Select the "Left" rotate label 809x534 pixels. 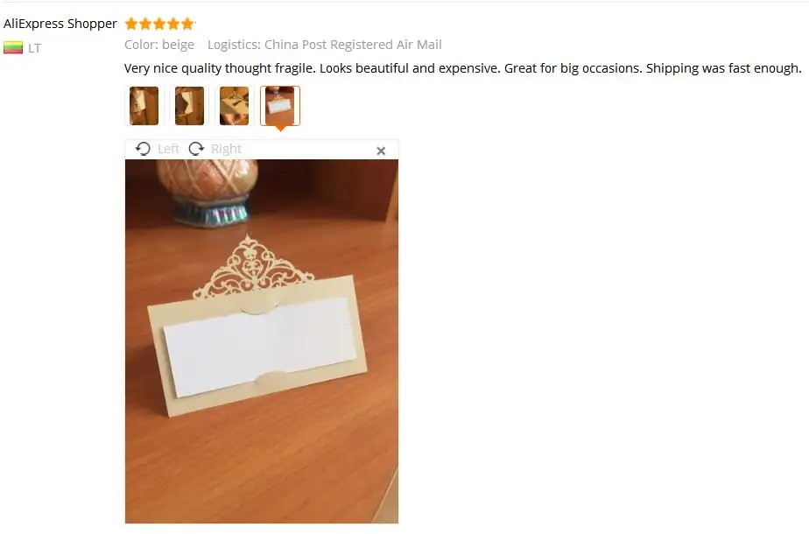[x=168, y=149]
